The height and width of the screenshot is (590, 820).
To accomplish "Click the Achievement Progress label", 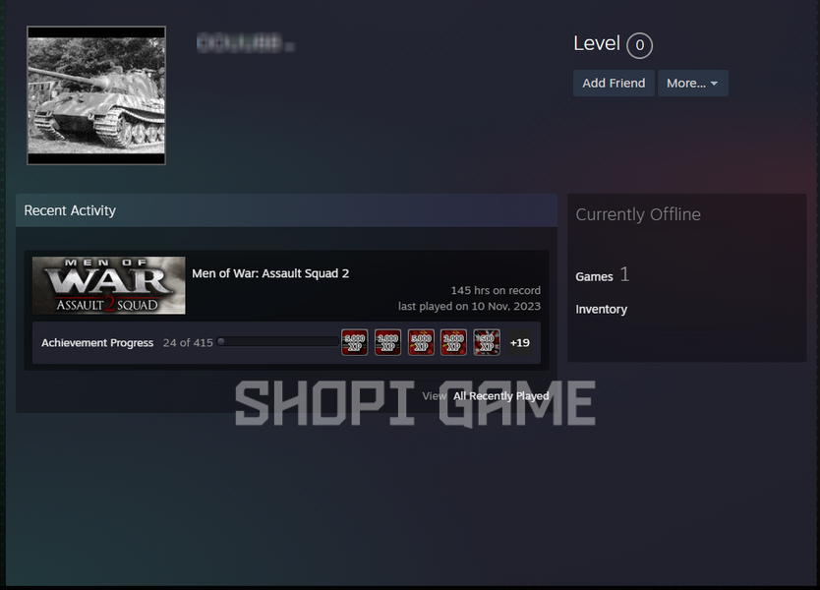I will 97,342.
